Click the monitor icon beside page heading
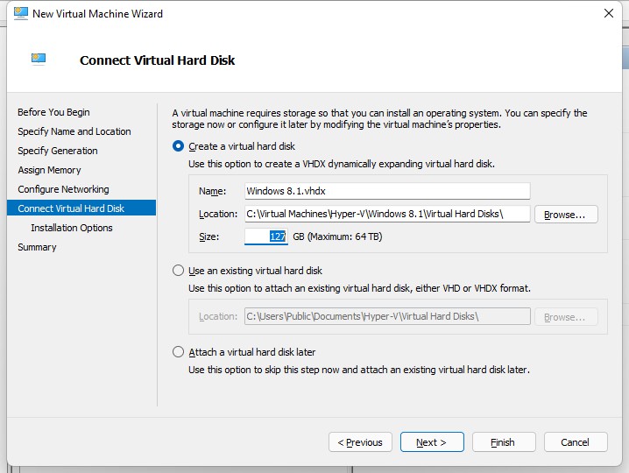Viewport: 629px width, 473px height. (39, 60)
